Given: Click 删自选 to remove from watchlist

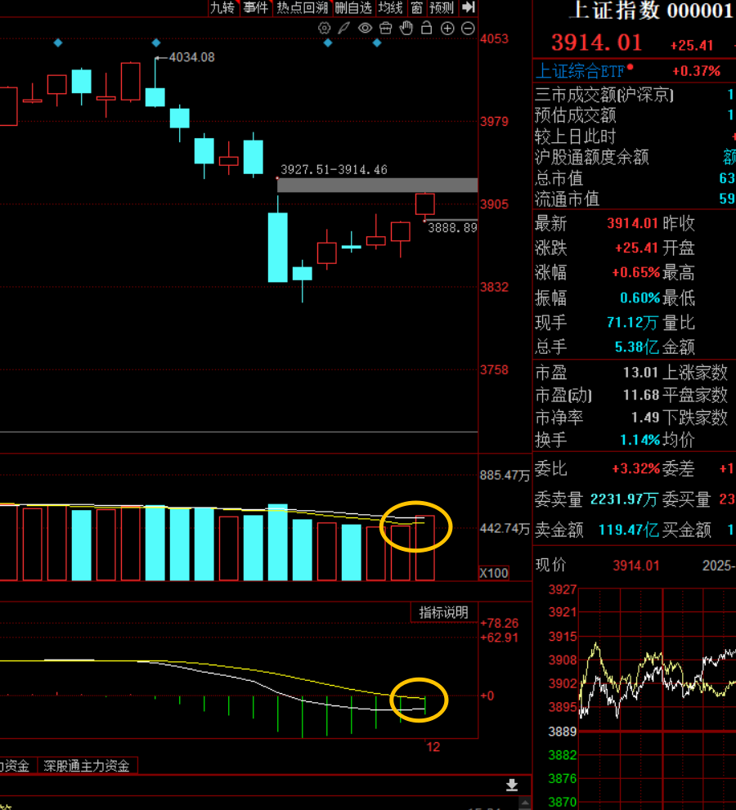Looking at the screenshot, I should (353, 8).
